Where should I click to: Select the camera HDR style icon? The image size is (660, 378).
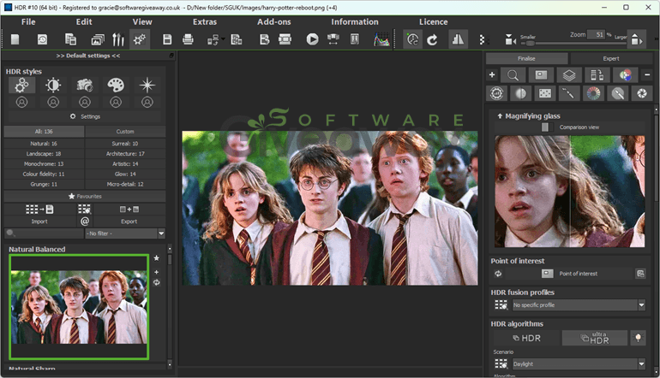pyautogui.click(x=85, y=86)
